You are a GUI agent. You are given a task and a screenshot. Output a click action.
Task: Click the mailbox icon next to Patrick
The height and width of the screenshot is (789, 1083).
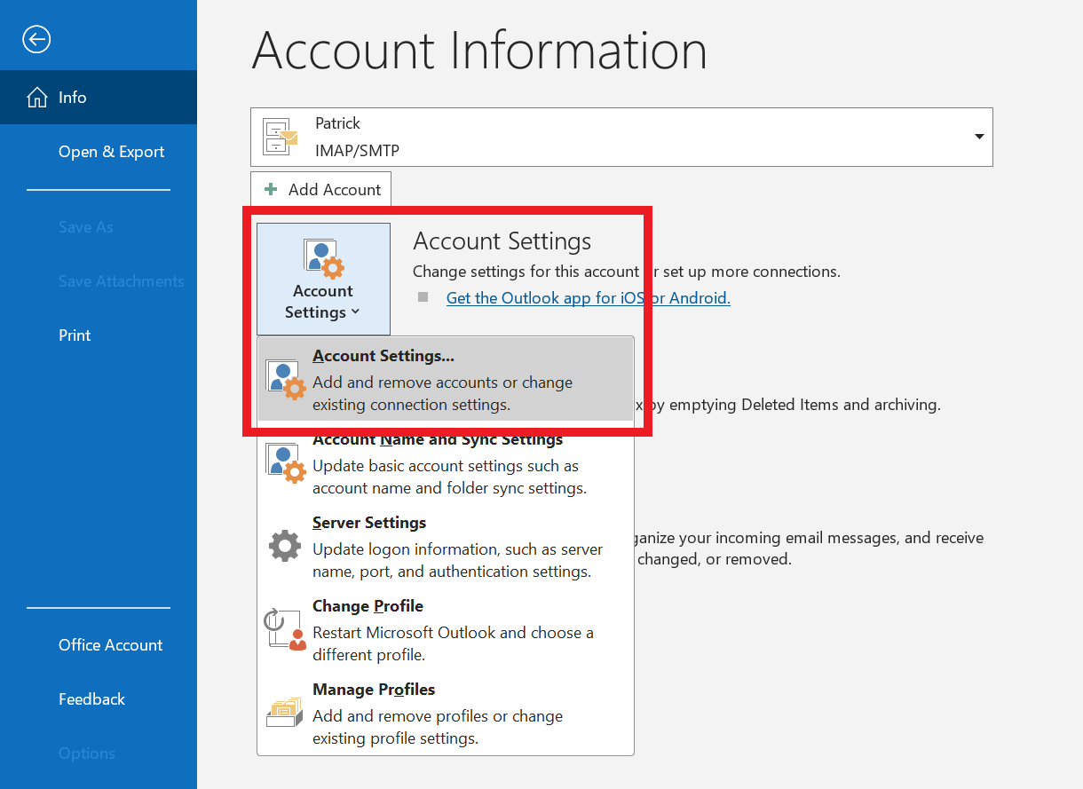click(x=281, y=137)
